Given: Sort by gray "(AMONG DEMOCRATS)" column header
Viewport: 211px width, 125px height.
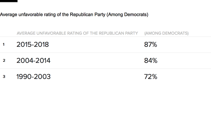Looking at the screenshot, I should tap(166, 33).
